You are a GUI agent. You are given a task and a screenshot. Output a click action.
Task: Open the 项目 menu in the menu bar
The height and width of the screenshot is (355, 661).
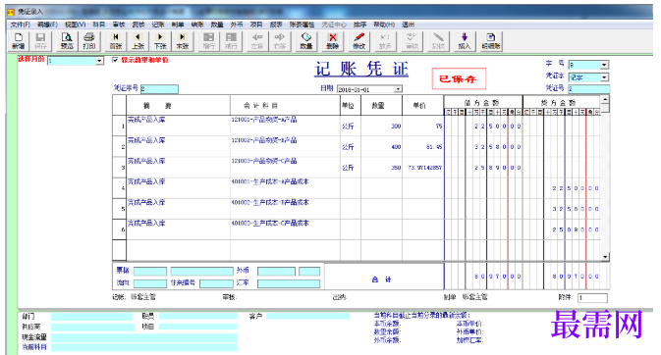[256, 25]
